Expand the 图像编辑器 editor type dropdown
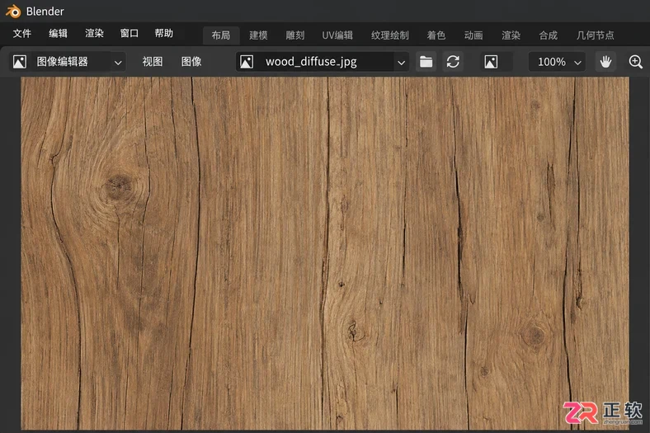 click(x=118, y=63)
